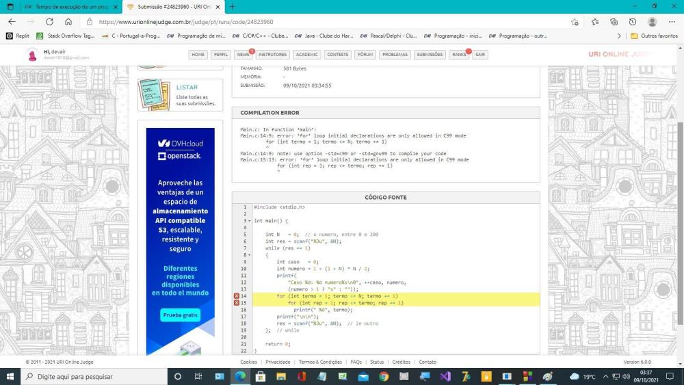Go to the SUBMISSÕES menu item

(430, 55)
